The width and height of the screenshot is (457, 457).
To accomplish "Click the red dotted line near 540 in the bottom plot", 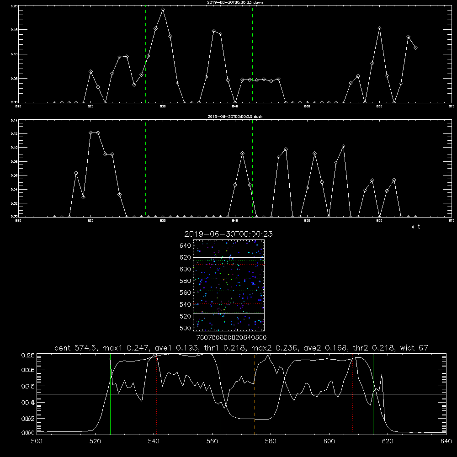I will (157, 394).
